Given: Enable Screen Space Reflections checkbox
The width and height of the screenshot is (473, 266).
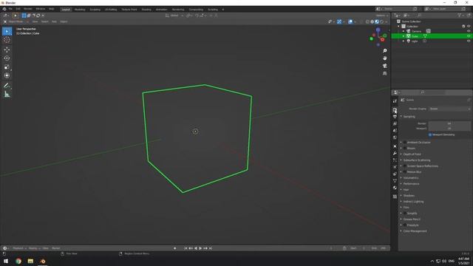Looking at the screenshot, I should (x=405, y=166).
